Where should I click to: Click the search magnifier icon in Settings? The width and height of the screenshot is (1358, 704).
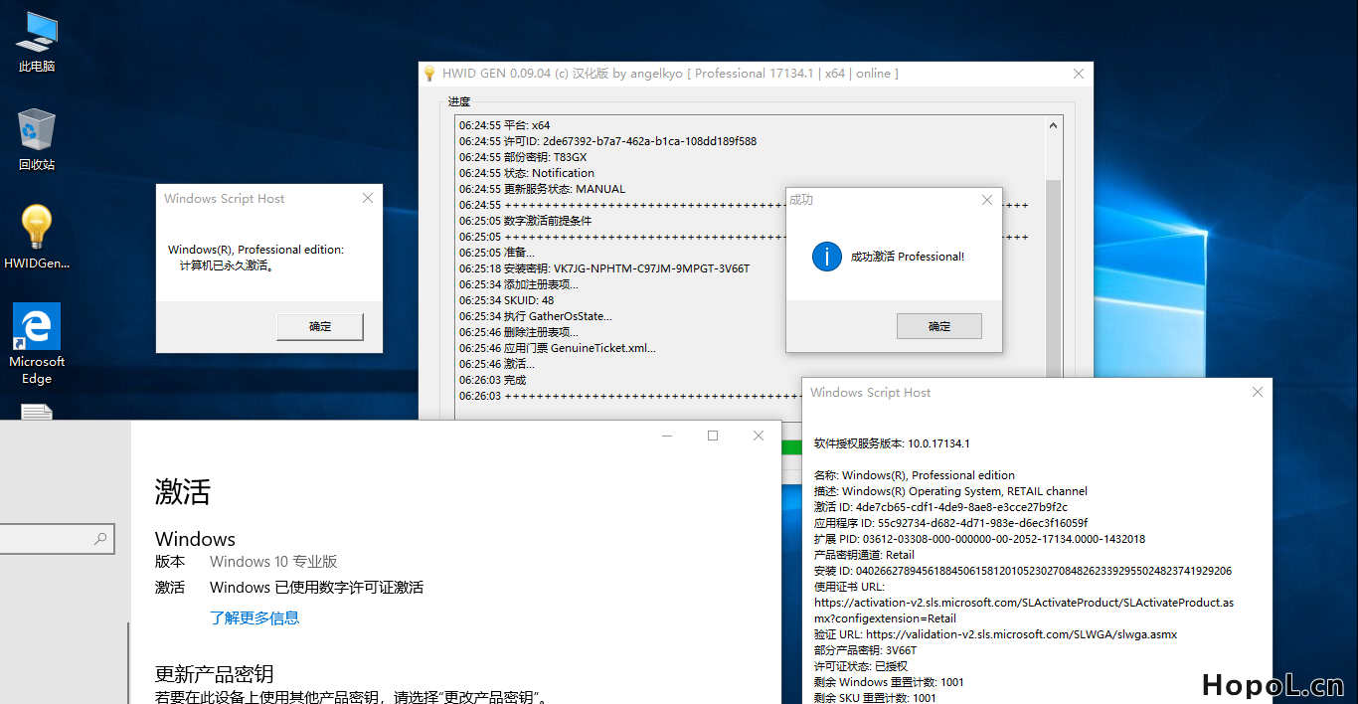100,539
